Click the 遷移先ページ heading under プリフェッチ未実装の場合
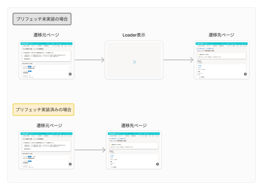 (221, 35)
